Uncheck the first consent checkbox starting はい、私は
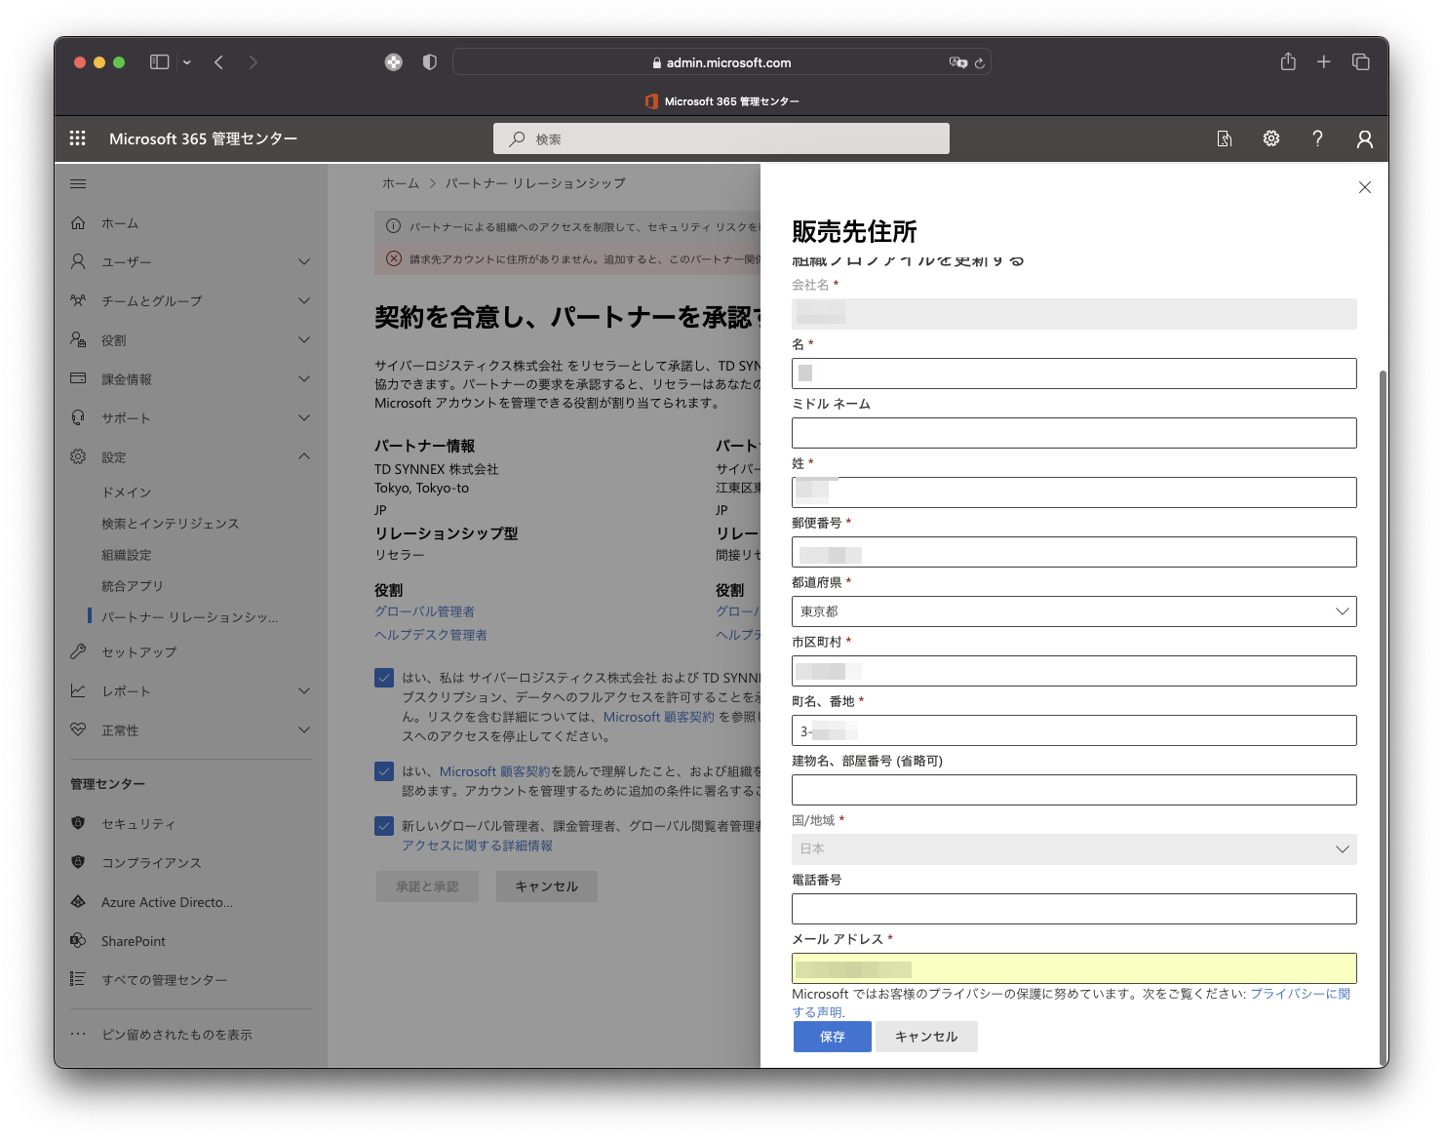The height and width of the screenshot is (1140, 1443). click(x=384, y=678)
